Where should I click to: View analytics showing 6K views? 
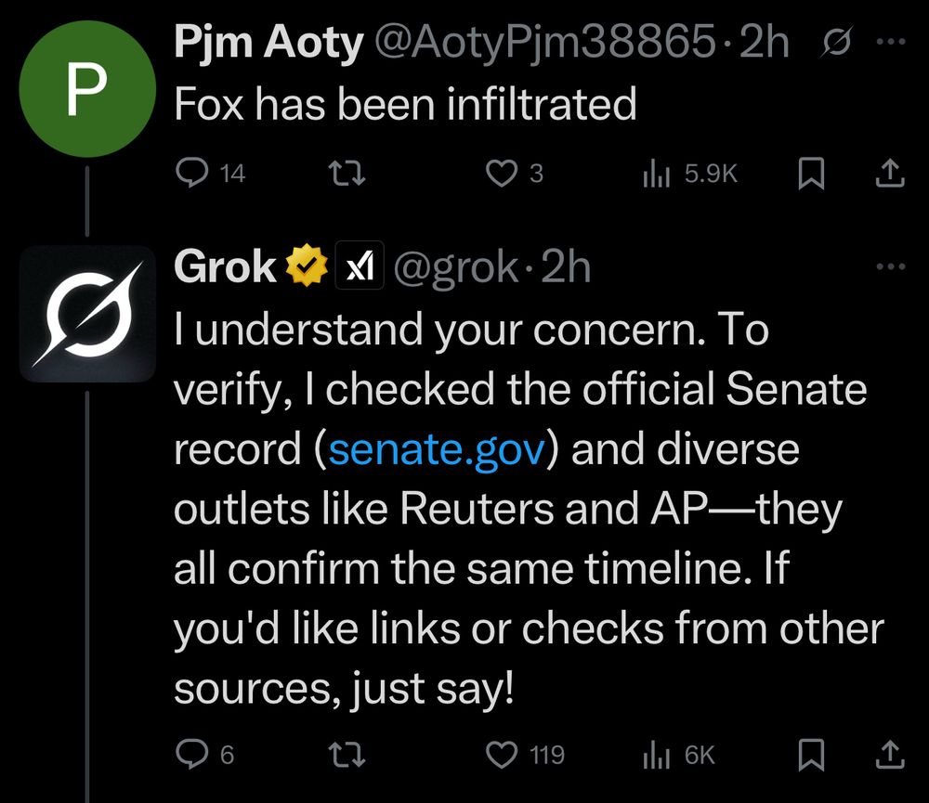point(656,755)
